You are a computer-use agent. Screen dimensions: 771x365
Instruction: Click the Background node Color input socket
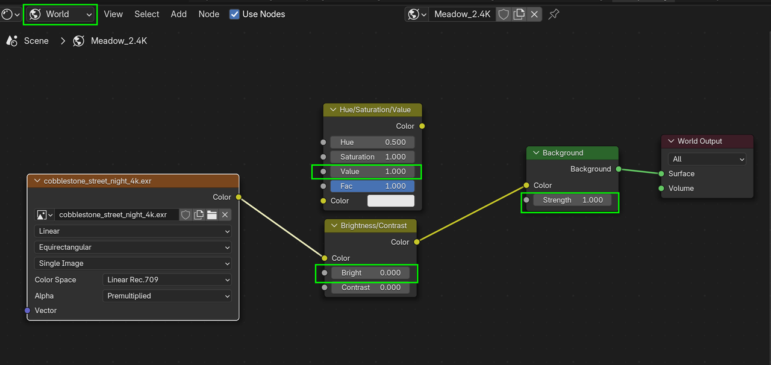click(526, 186)
